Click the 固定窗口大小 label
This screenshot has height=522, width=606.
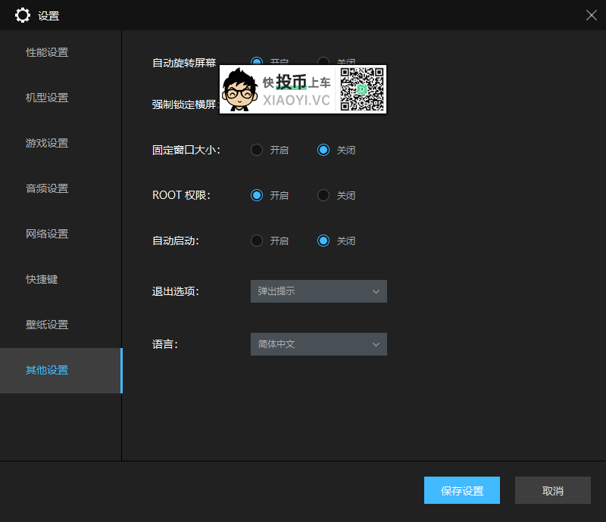(x=186, y=150)
